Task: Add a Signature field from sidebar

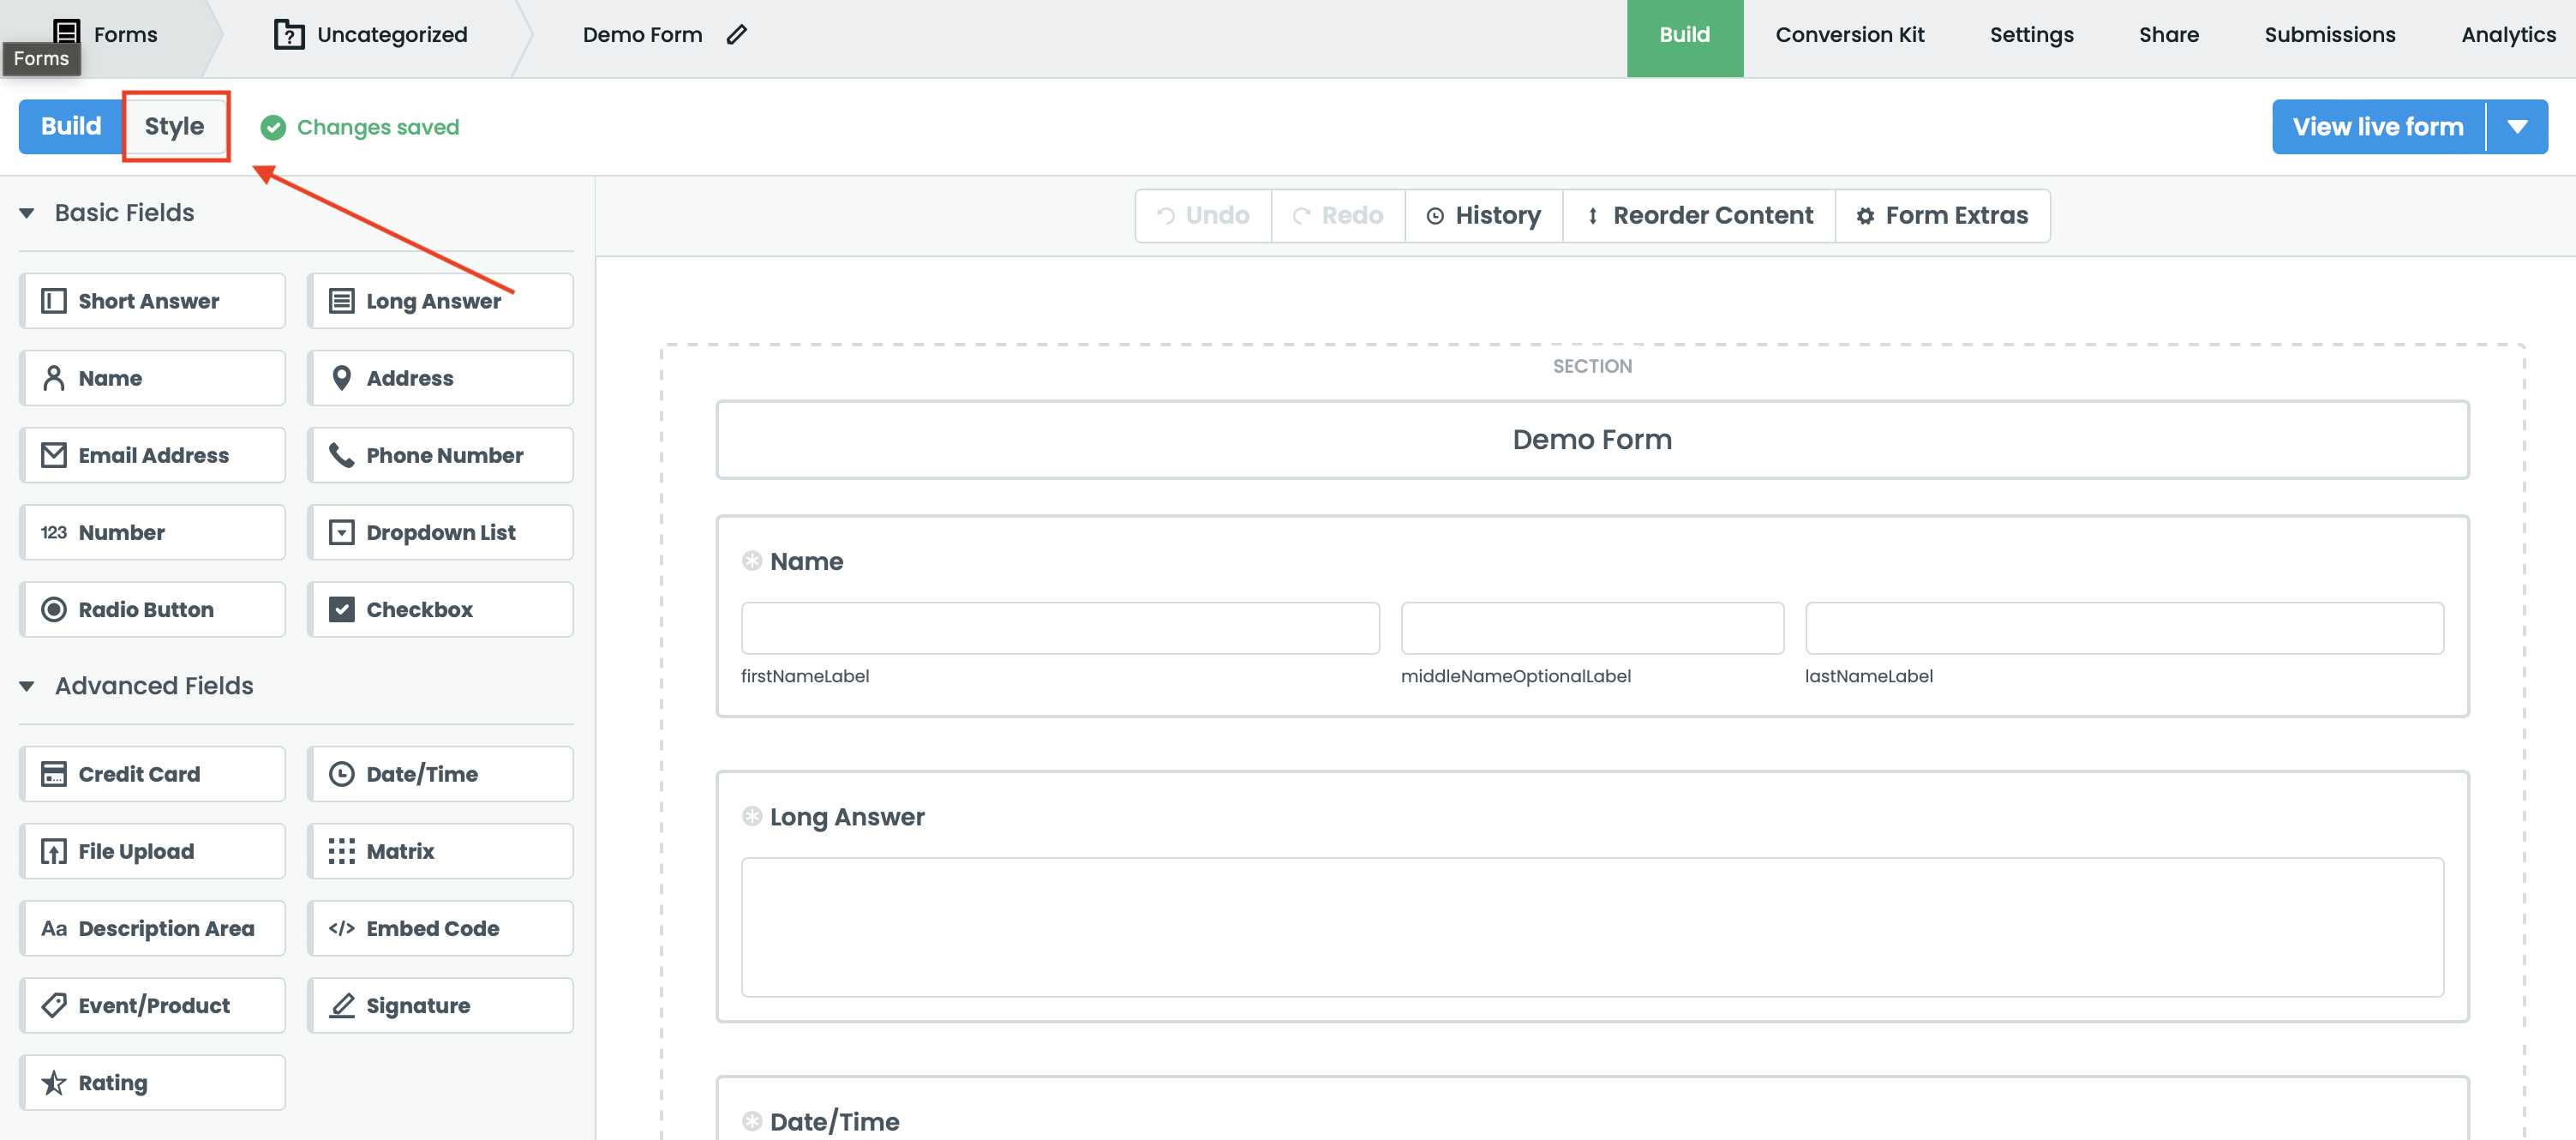Action: (x=440, y=1005)
